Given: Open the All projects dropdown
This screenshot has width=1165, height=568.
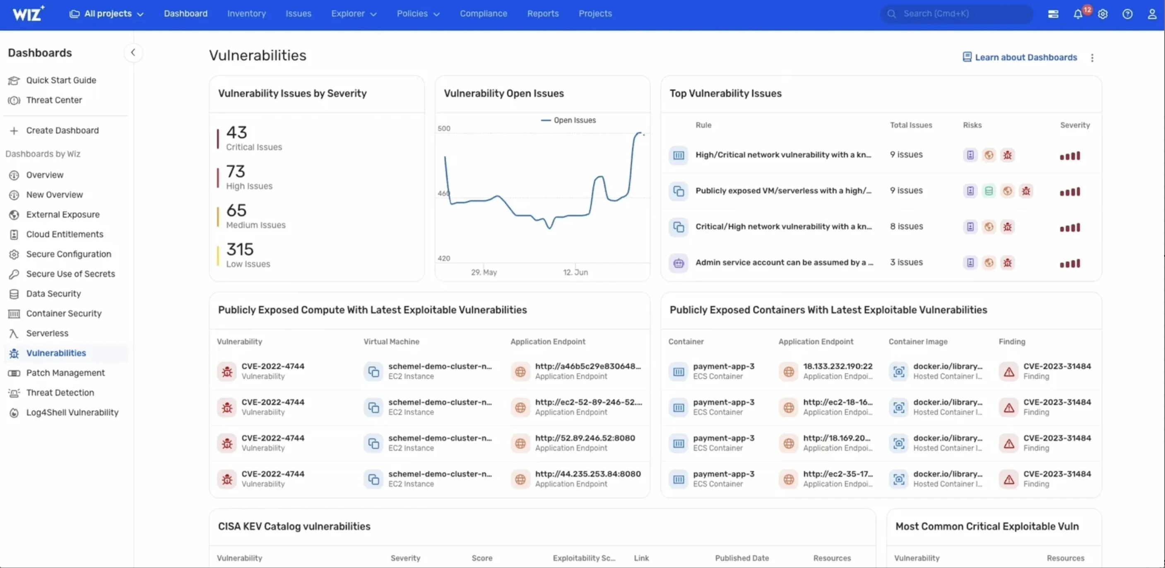Looking at the screenshot, I should pos(107,14).
